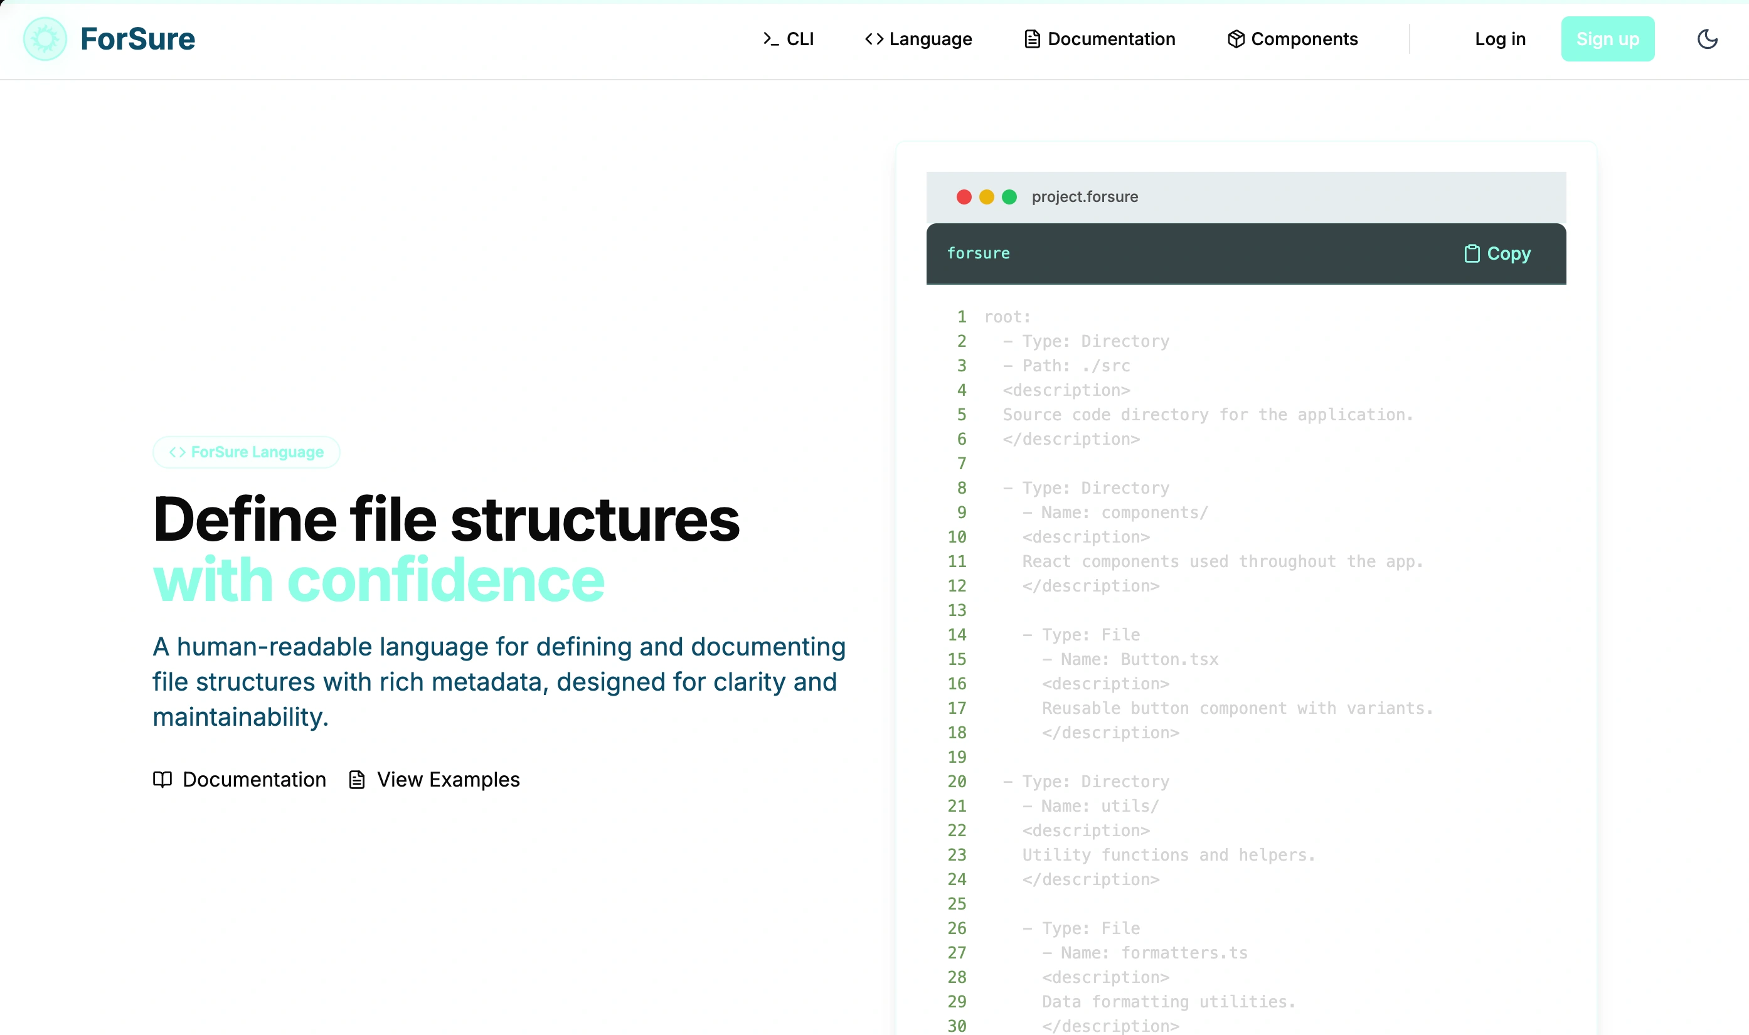Image resolution: width=1749 pixels, height=1035 pixels.
Task: Click the ForSure sun logo icon
Action: pyautogui.click(x=45, y=39)
